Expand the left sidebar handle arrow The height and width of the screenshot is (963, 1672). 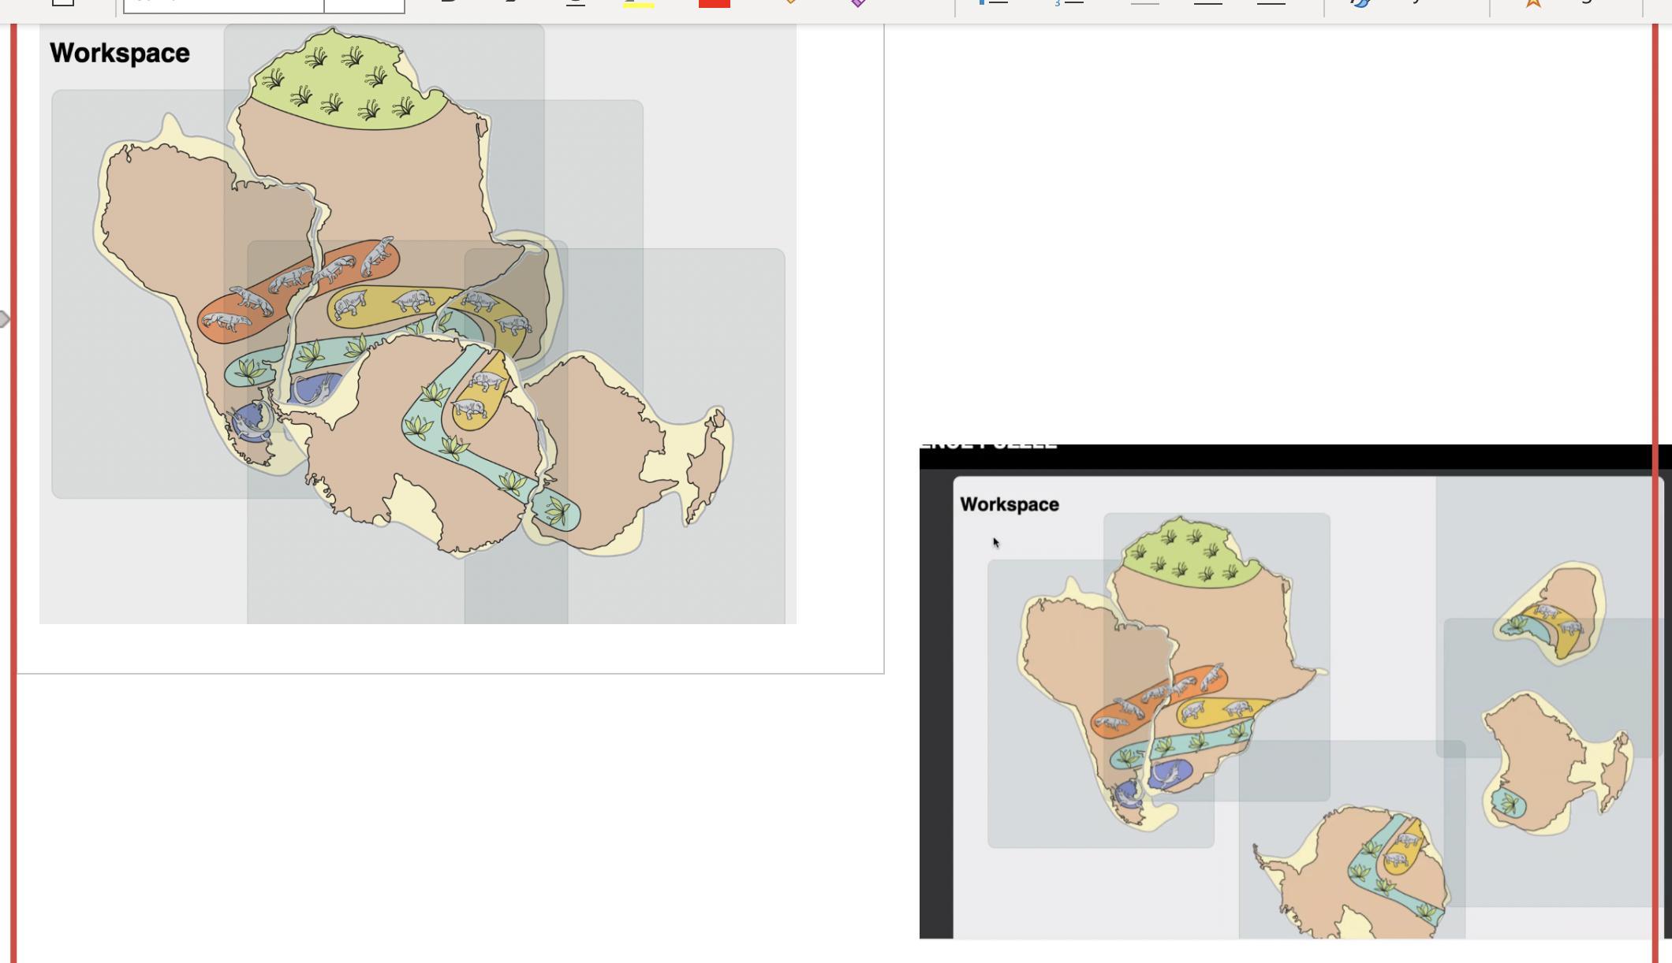5,319
